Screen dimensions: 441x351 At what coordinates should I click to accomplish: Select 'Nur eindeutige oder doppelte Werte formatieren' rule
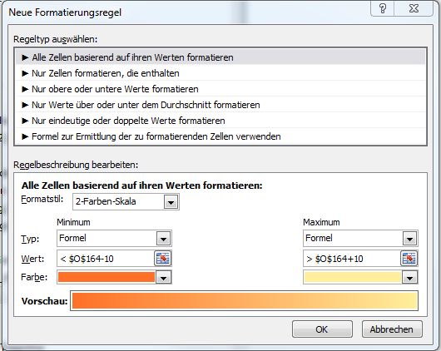(x=220, y=121)
